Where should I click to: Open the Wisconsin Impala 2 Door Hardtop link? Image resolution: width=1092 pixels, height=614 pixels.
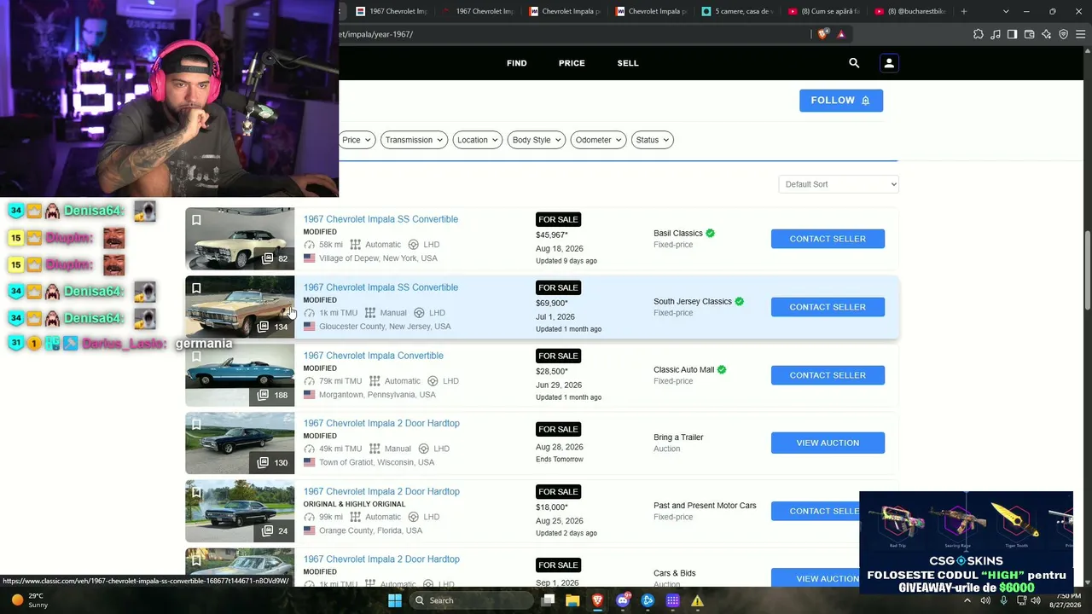coord(381,423)
